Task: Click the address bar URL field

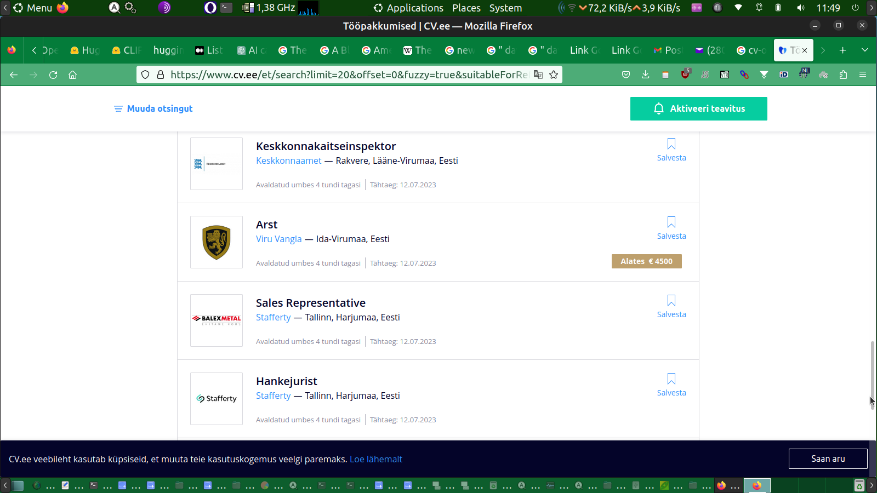Action: click(349, 74)
